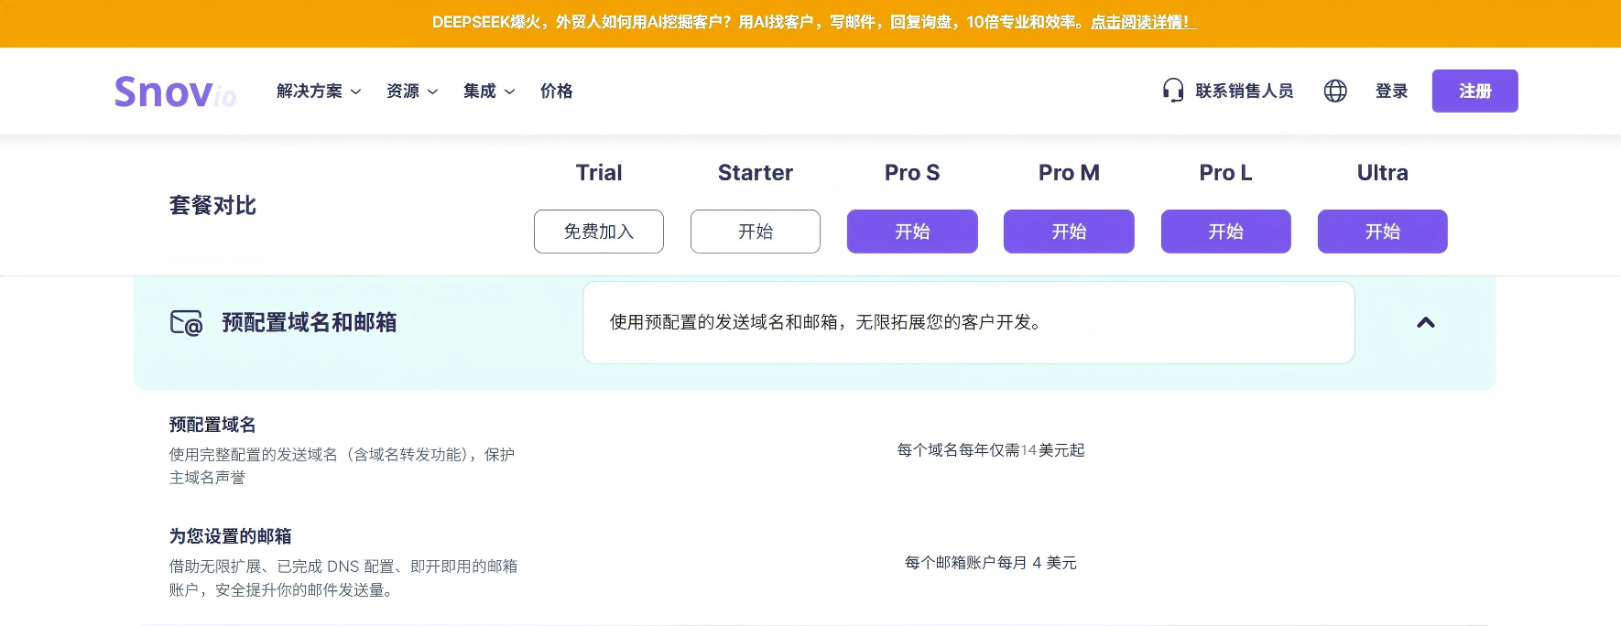Collapse the 预配置域名和邮箱 section chevron
Screen dimensions: 1621x626
1425,322
